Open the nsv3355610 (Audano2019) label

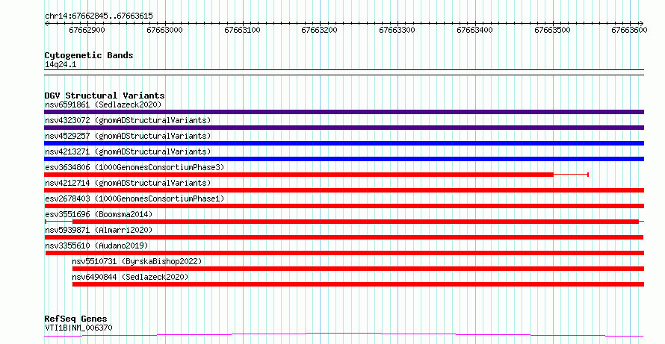coord(96,246)
